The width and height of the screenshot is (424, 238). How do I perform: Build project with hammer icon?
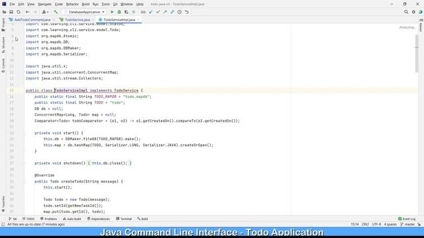(56, 12)
